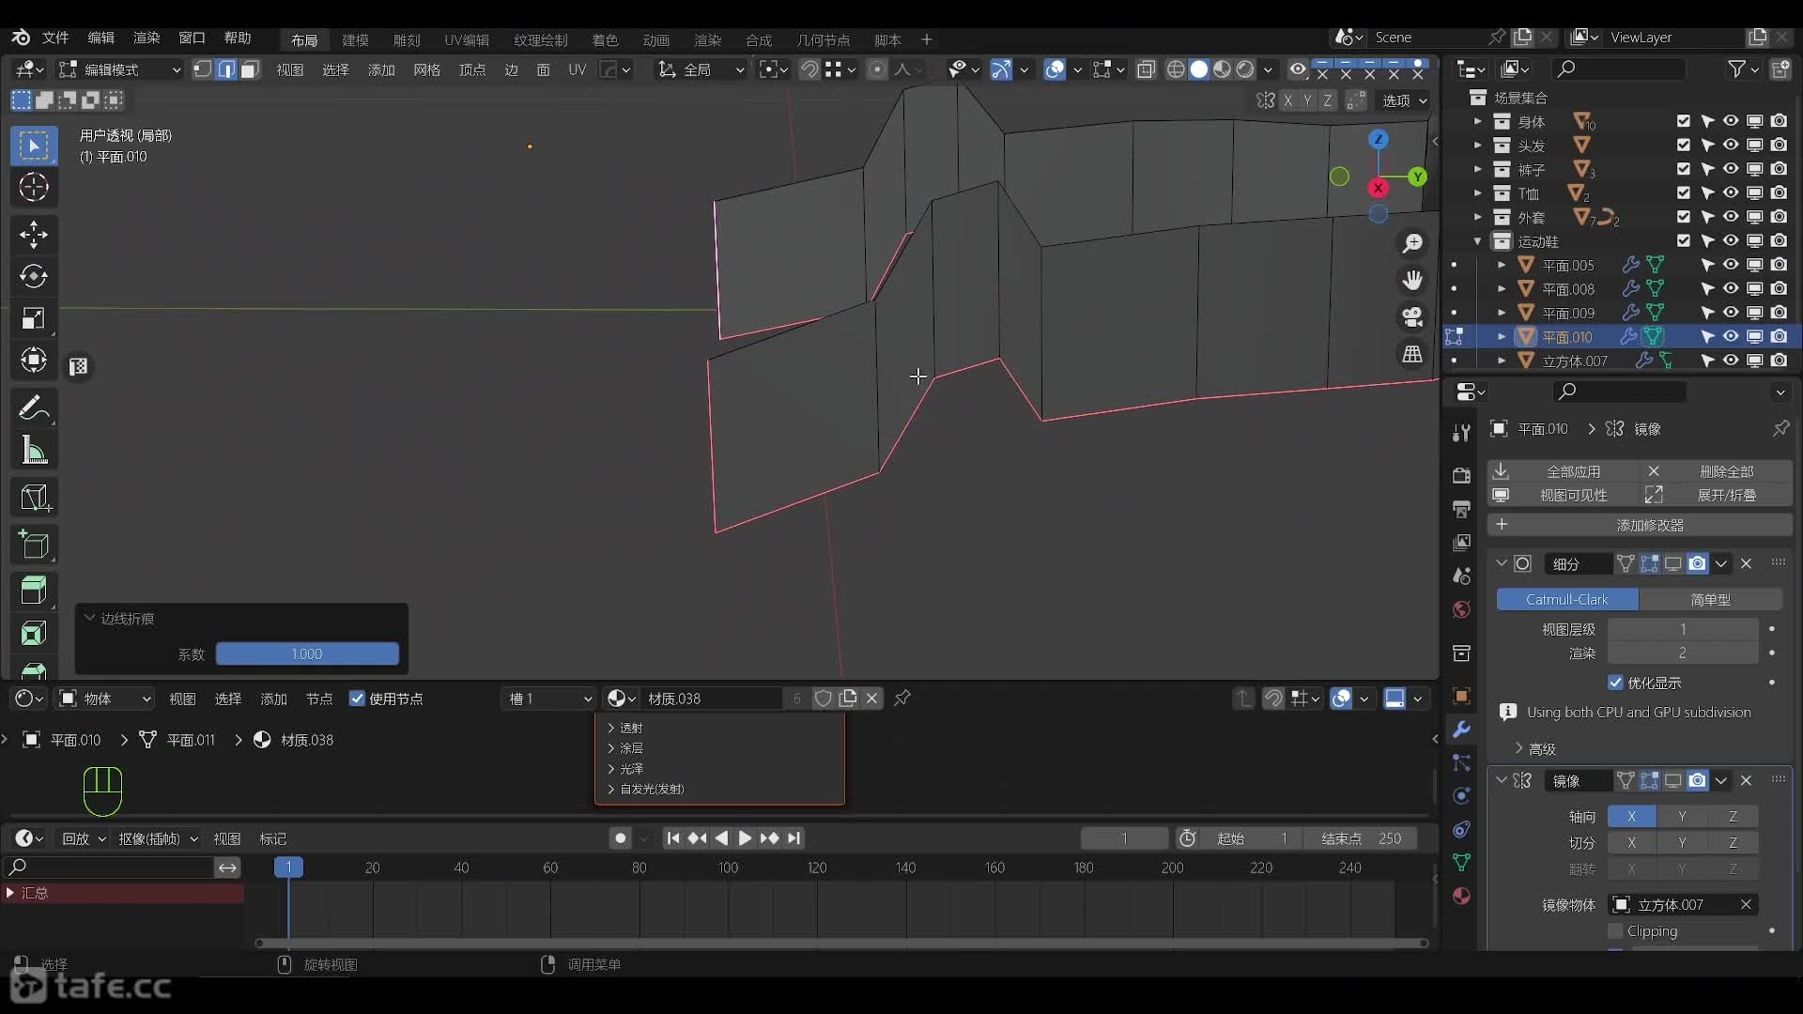1803x1014 pixels.
Task: Toggle 优化显示 checkbox
Action: (1615, 683)
